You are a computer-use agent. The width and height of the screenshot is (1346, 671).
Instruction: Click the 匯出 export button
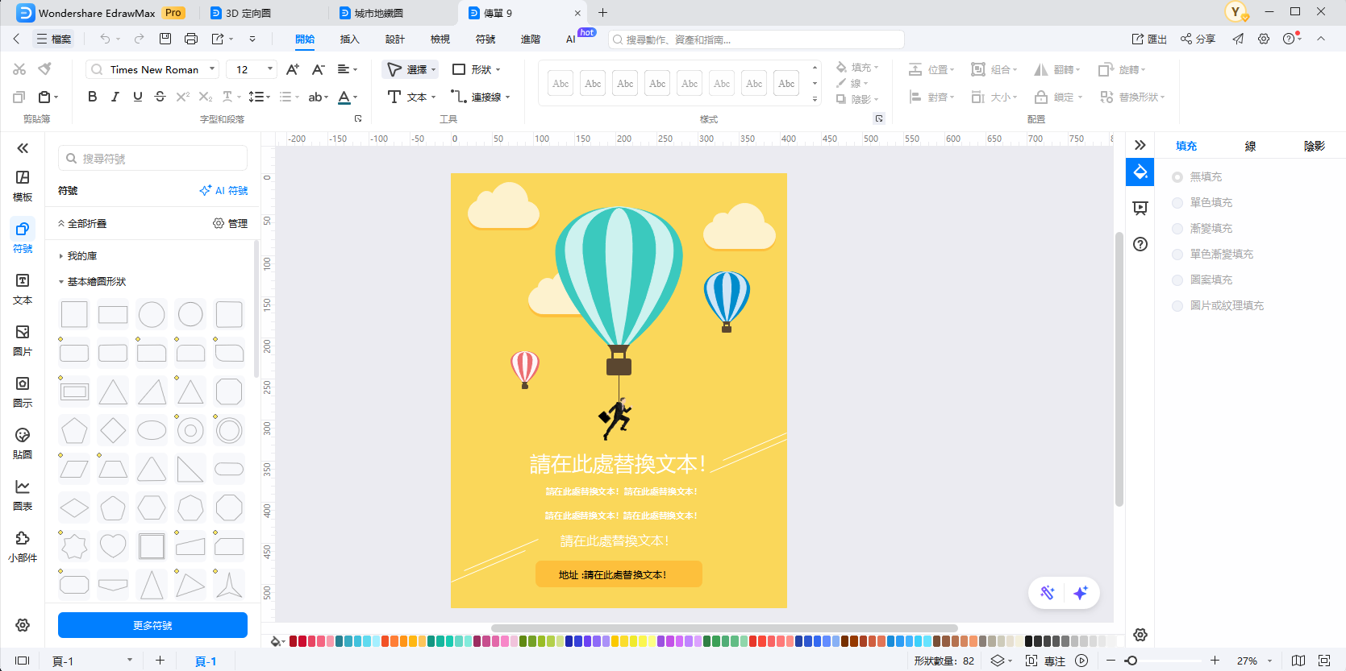coord(1149,39)
